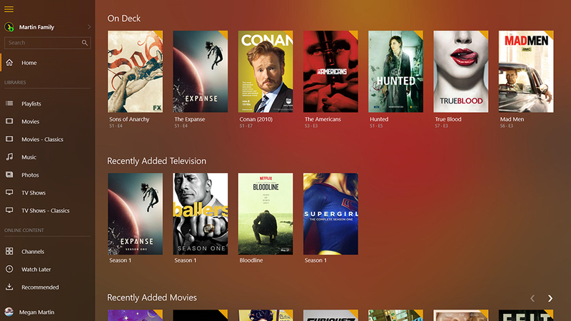Open the Watch Later list

point(36,270)
